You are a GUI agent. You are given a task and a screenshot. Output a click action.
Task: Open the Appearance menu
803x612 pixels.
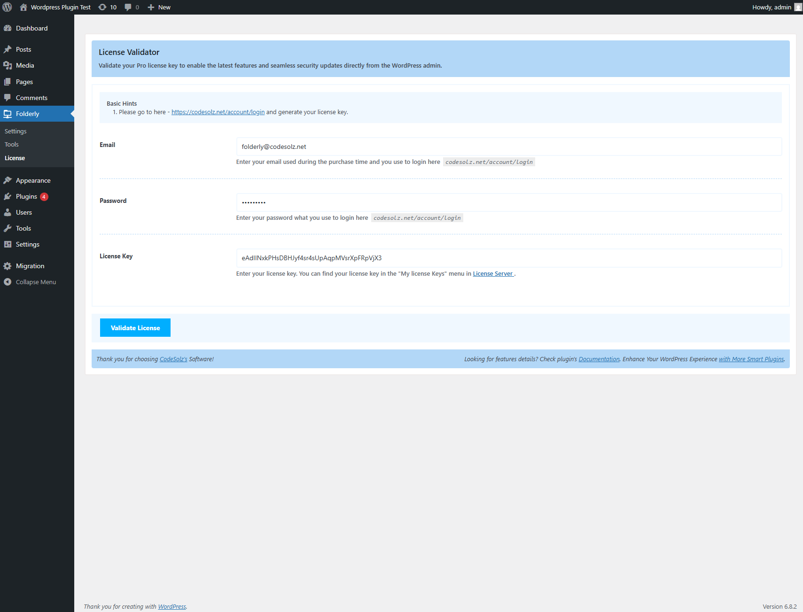pyautogui.click(x=37, y=180)
